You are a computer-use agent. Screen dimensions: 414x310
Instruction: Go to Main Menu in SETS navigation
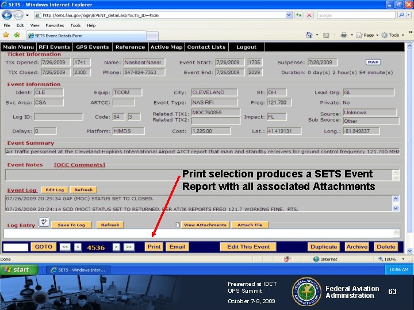point(18,47)
